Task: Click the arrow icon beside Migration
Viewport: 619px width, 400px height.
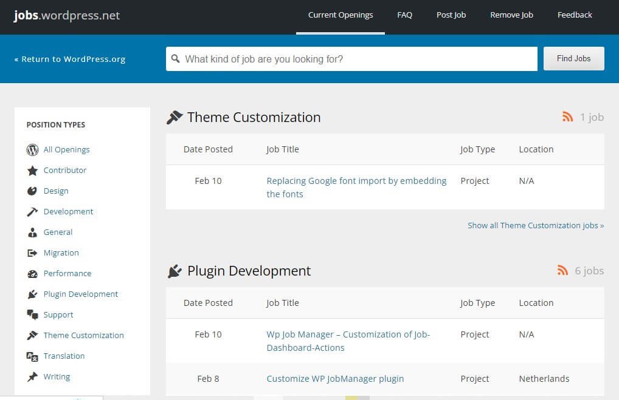Action: pyautogui.click(x=32, y=253)
